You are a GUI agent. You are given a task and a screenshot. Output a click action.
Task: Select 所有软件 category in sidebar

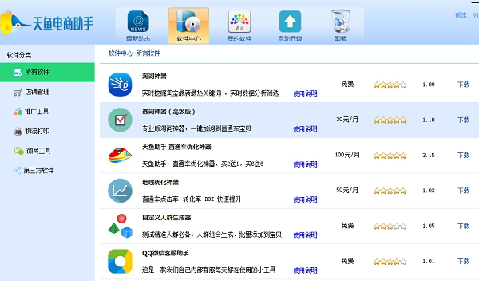[x=47, y=72]
